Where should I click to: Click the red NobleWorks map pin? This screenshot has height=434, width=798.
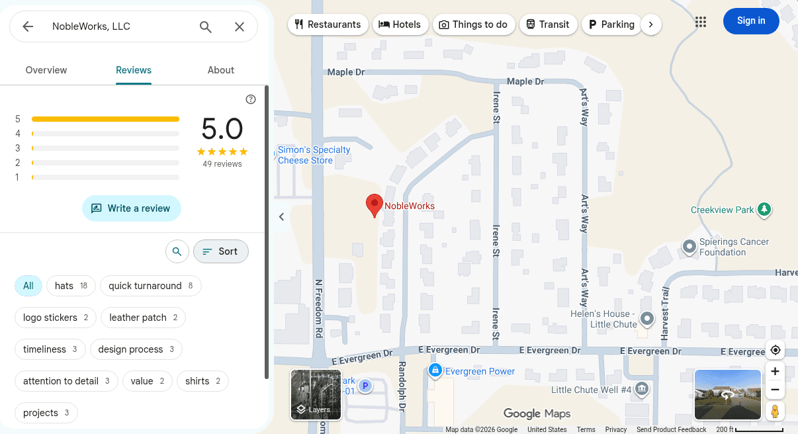coord(375,206)
